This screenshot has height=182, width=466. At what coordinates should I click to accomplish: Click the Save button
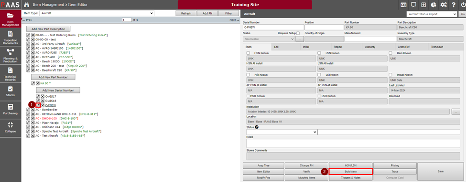coord(441,172)
